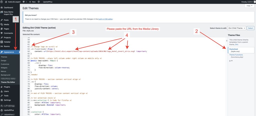Viewport: 256px width, 116px height.
Task: Follow the built-in CSS editor link
Action: (x=106, y=19)
